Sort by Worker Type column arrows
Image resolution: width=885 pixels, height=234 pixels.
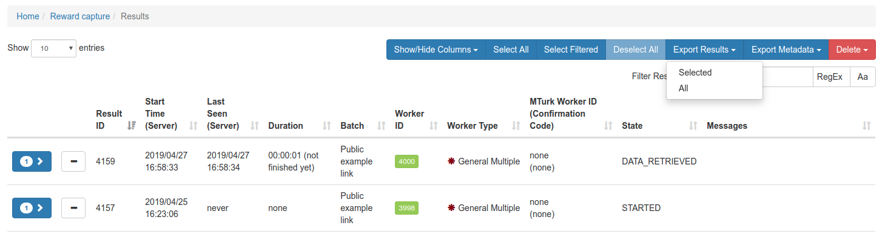point(516,126)
